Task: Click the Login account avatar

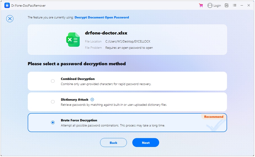Action: (x=210, y=5)
